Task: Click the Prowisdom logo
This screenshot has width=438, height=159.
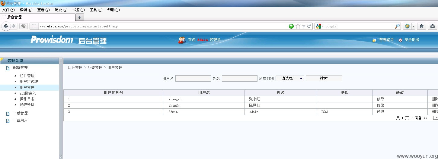Action: pyautogui.click(x=52, y=39)
